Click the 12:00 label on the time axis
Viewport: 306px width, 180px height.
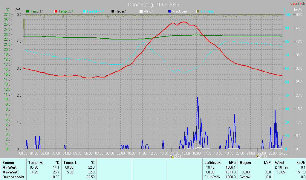153,153
